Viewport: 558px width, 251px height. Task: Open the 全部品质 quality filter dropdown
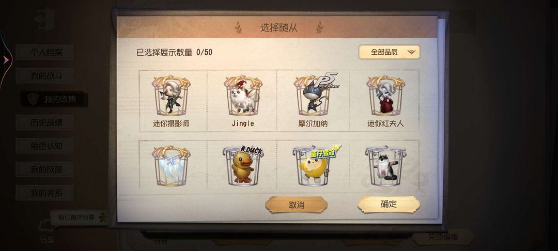tap(390, 52)
